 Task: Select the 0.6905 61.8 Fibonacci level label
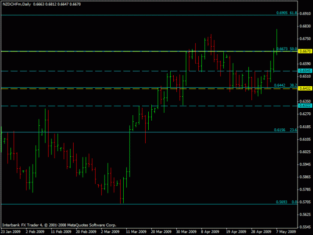pos(286,13)
